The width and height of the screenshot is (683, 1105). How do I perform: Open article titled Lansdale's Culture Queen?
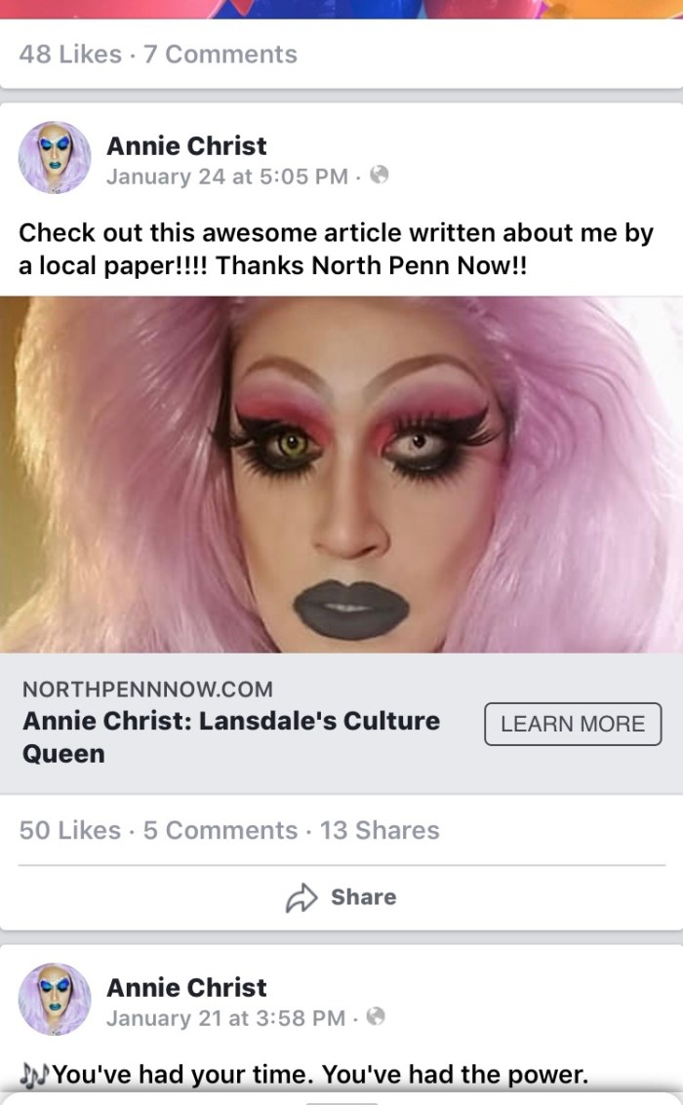[x=231, y=737]
